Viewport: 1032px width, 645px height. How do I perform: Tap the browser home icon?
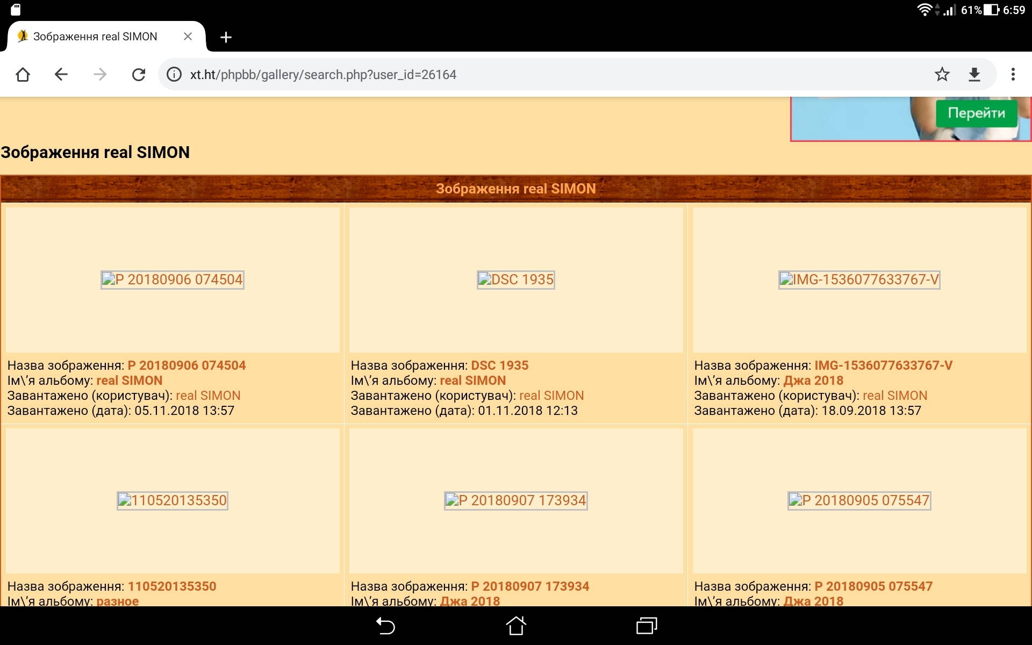(23, 74)
